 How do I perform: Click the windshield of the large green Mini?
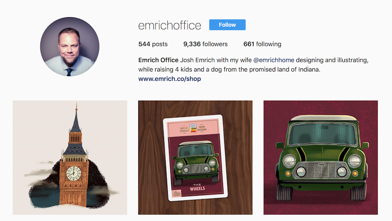322,134
